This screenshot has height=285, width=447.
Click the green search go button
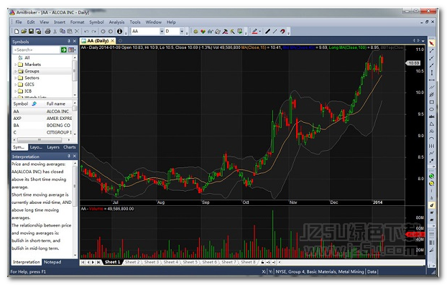[x=63, y=50]
